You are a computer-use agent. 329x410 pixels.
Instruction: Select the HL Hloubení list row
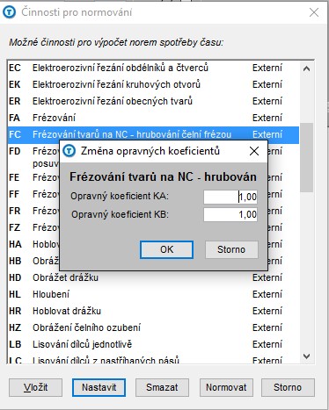pyautogui.click(x=153, y=294)
